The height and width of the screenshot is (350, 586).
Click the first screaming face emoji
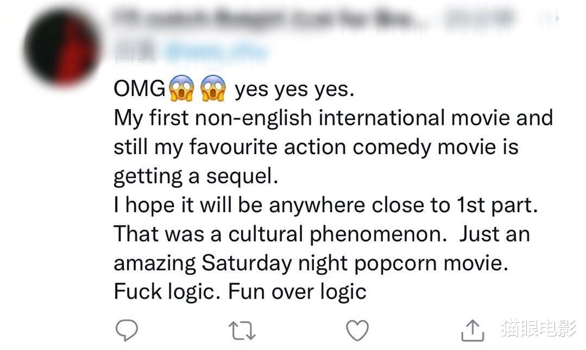click(x=181, y=88)
